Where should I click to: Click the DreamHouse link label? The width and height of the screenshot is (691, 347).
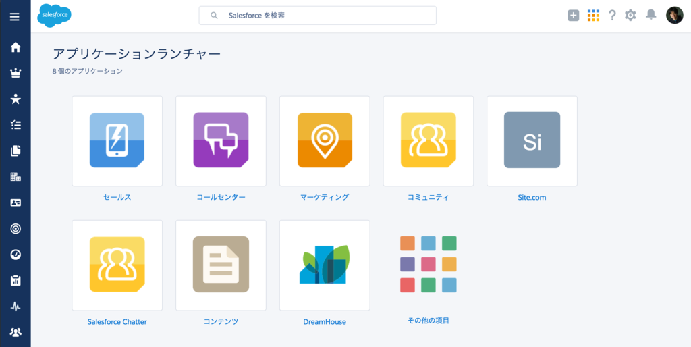(x=325, y=322)
